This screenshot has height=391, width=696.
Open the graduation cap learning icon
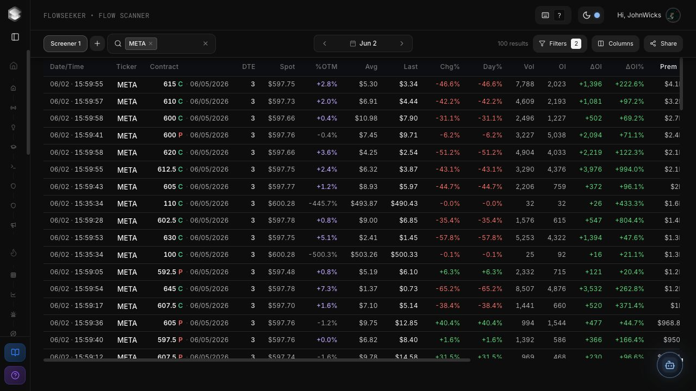[x=14, y=147]
